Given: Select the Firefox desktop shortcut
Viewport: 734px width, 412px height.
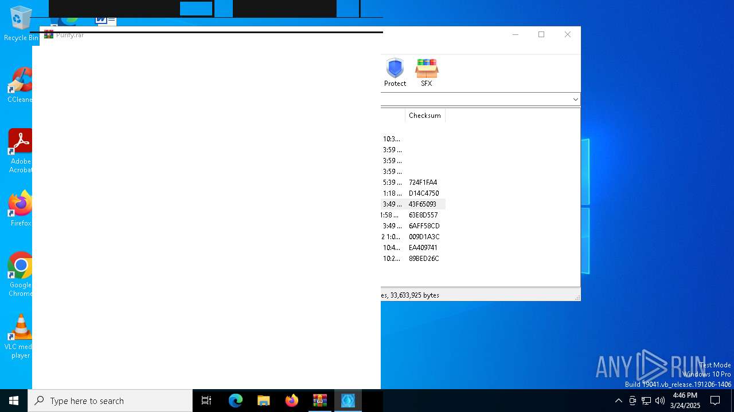Looking at the screenshot, I should coord(20,209).
